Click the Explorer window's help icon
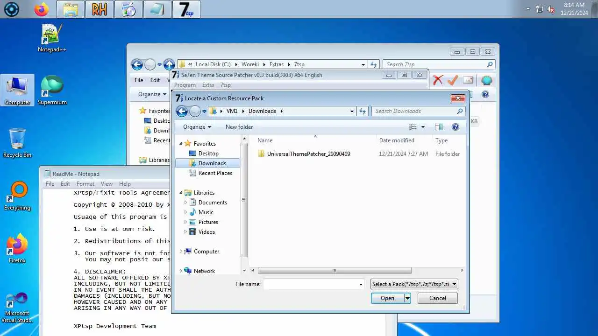 485,94
